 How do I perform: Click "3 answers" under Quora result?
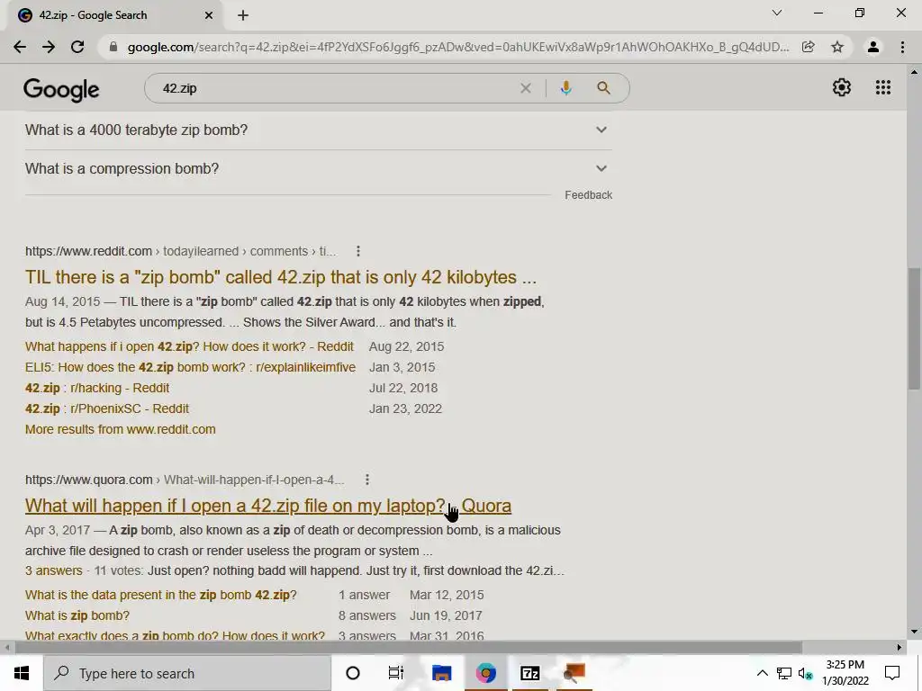[x=53, y=571]
